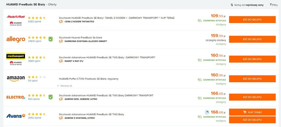The image size is (281, 127).
Task: Open the amazon HUAWEI Puffer-CT010 offer title
Action: [x=89, y=79]
